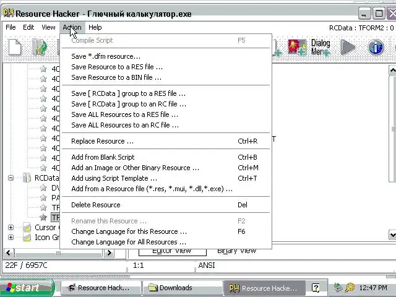
Task: Choose Save *.dfm resource…
Action: pyautogui.click(x=166, y=56)
